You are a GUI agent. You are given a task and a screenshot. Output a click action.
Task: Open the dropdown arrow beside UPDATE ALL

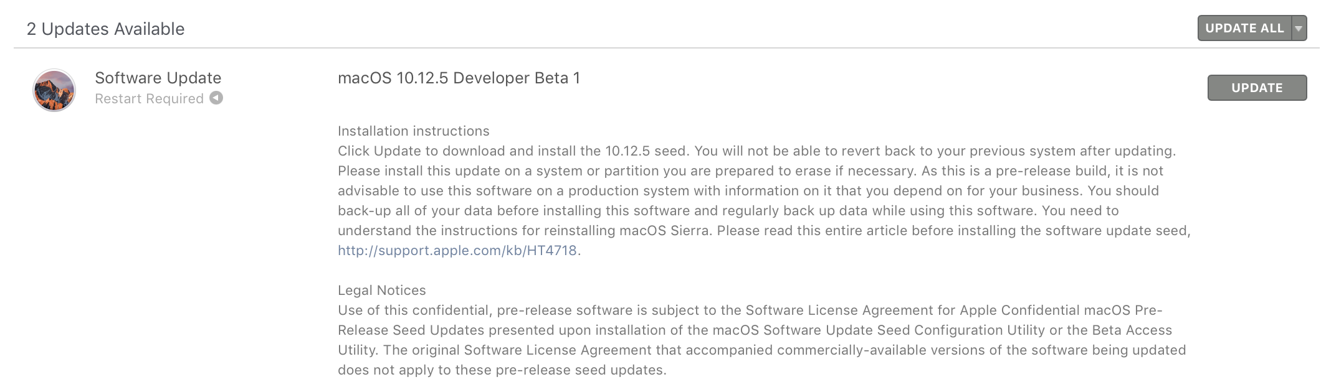point(1299,29)
